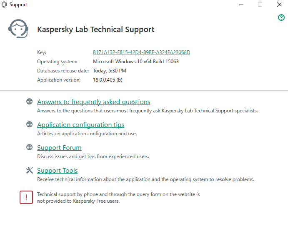
Task: Minimize the Support window
Action: [241, 5]
